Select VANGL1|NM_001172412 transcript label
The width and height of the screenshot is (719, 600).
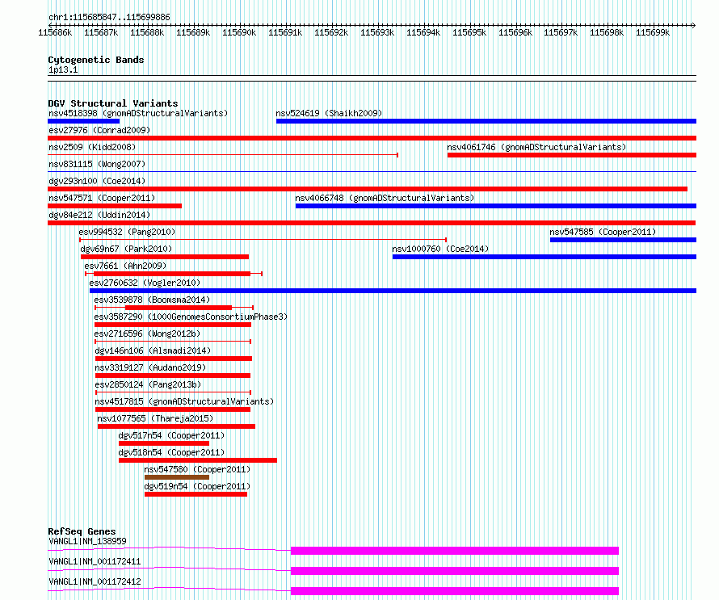[x=95, y=581]
